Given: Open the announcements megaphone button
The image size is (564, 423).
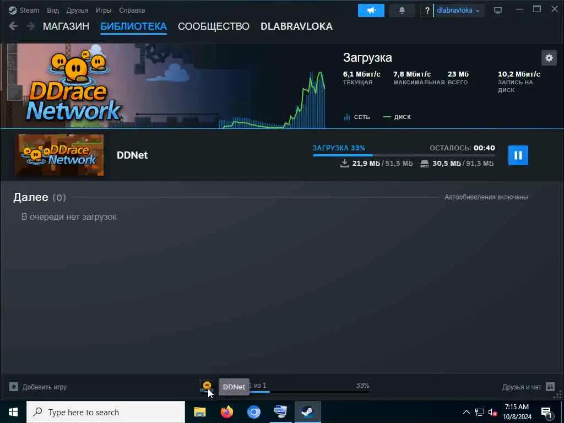Looking at the screenshot, I should (371, 10).
